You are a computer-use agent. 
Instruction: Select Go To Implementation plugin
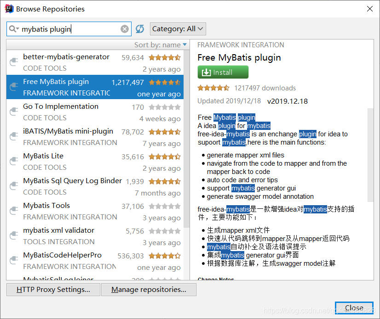click(x=95, y=112)
